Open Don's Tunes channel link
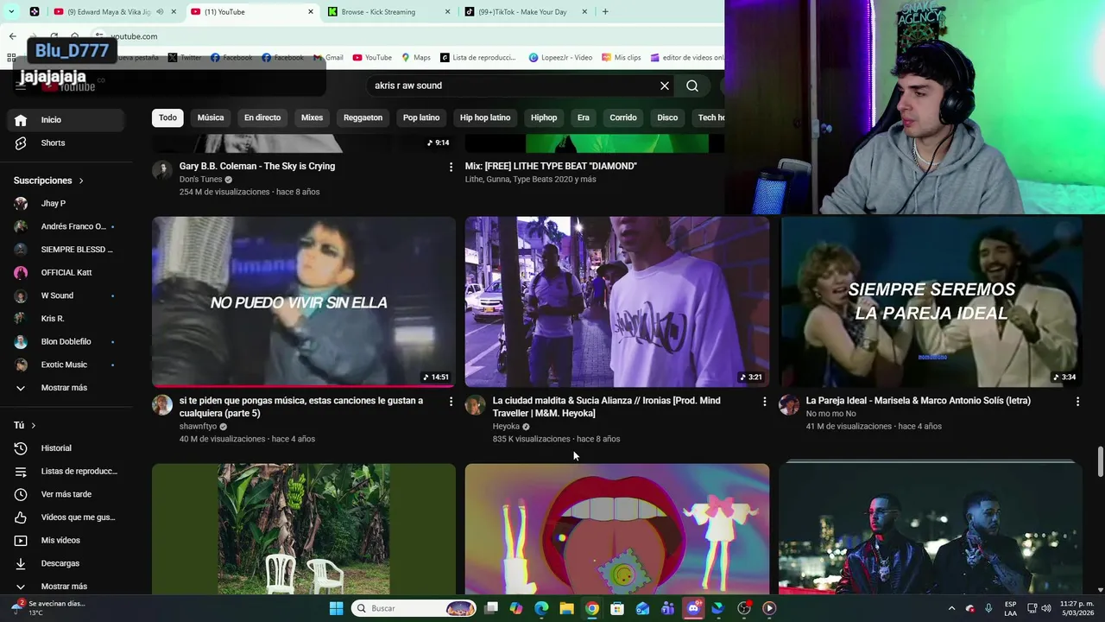 [200, 180]
